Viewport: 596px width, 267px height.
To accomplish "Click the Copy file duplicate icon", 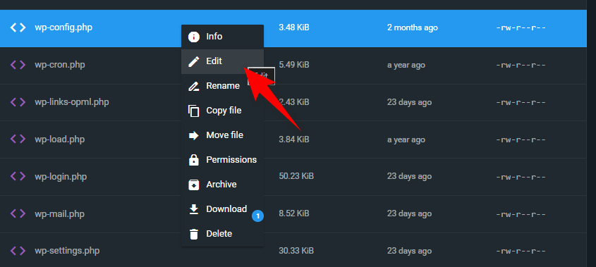I will 194,111.
